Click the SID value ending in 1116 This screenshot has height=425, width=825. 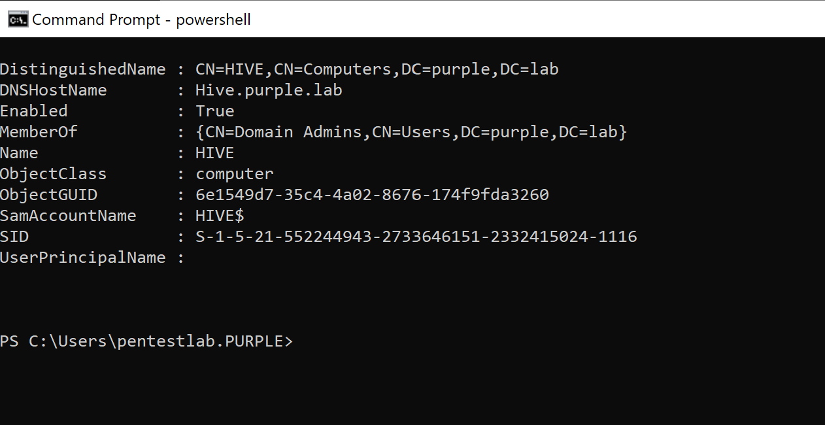pos(416,237)
